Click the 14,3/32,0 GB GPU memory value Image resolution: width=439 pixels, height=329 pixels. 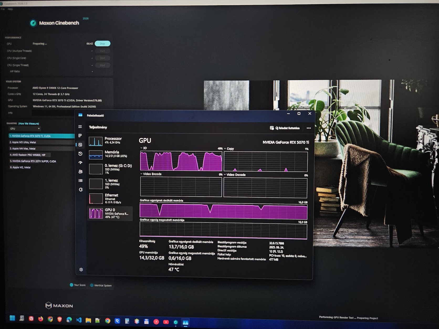tap(151, 258)
